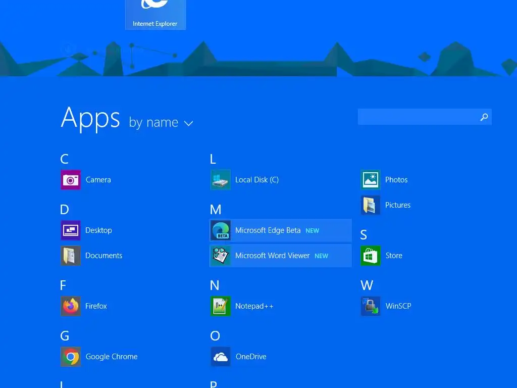The width and height of the screenshot is (517, 388).
Task: Click inside the apps search box
Action: (x=425, y=117)
